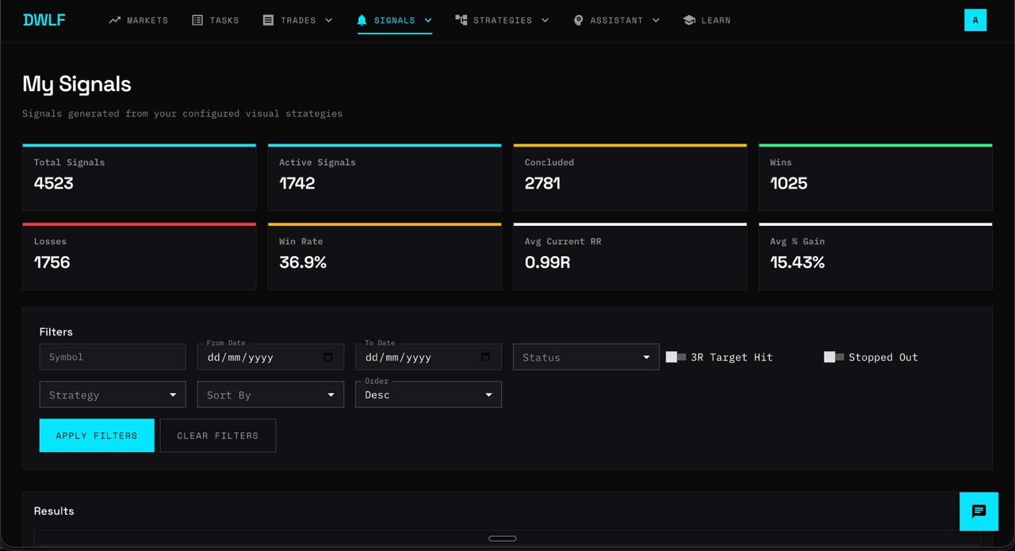Enable the 3R Target Hit toggle
The width and height of the screenshot is (1015, 551).
point(676,357)
